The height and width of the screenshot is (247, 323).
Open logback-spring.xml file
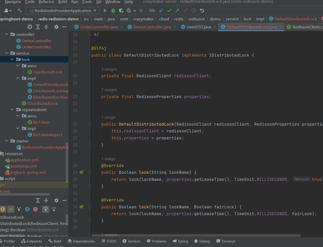28,172
